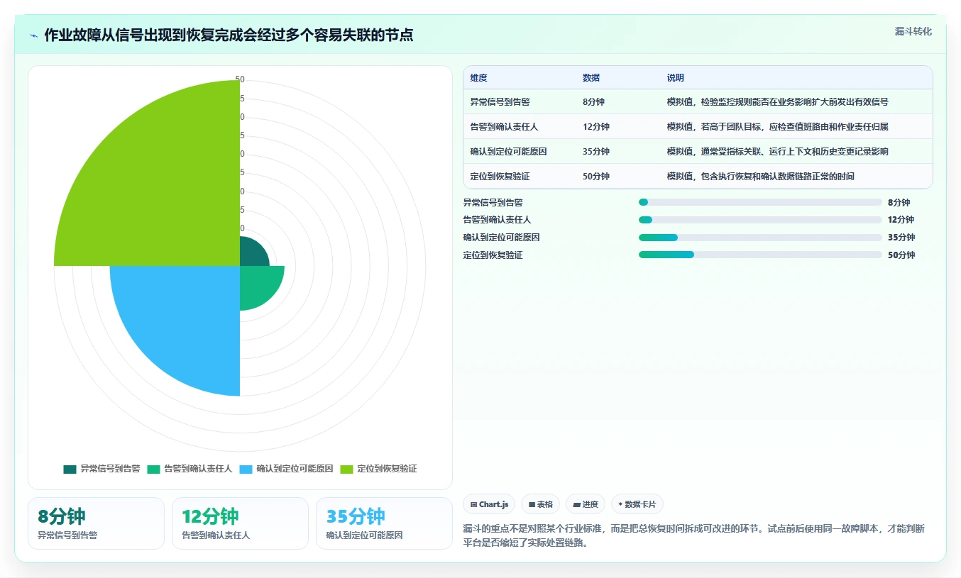Click the 50 axis label on chart
The height and width of the screenshot is (578, 961).
[x=240, y=79]
